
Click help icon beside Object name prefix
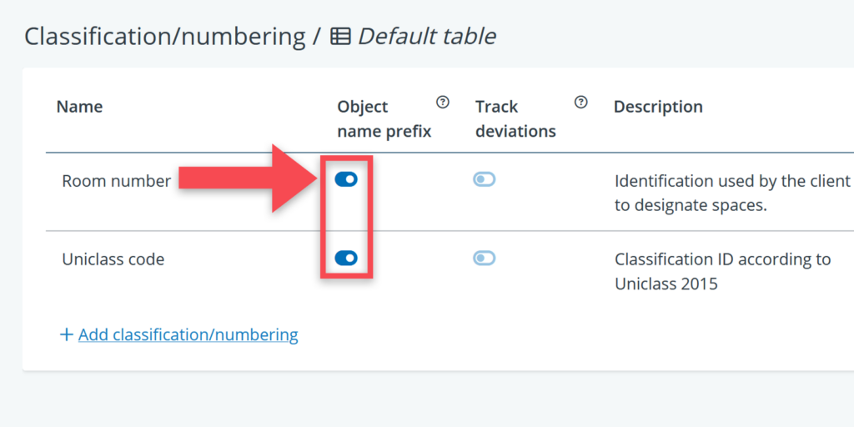click(443, 103)
